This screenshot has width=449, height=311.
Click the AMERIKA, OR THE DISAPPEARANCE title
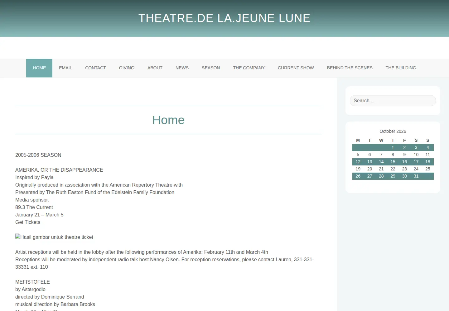click(59, 170)
